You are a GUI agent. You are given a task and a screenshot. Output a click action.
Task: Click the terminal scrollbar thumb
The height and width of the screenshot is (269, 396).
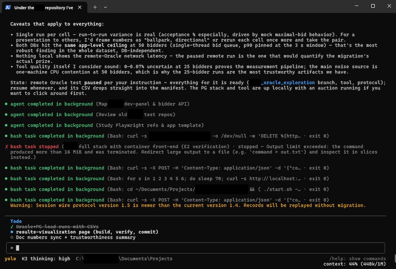(x=395, y=258)
